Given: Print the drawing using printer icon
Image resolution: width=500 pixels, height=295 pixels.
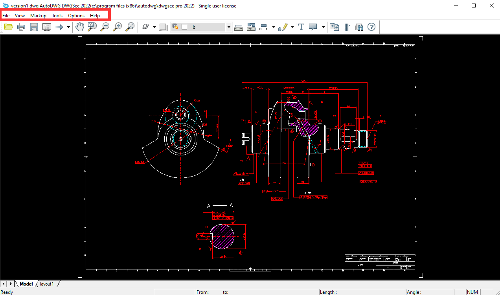Looking at the screenshot, I should tap(21, 27).
